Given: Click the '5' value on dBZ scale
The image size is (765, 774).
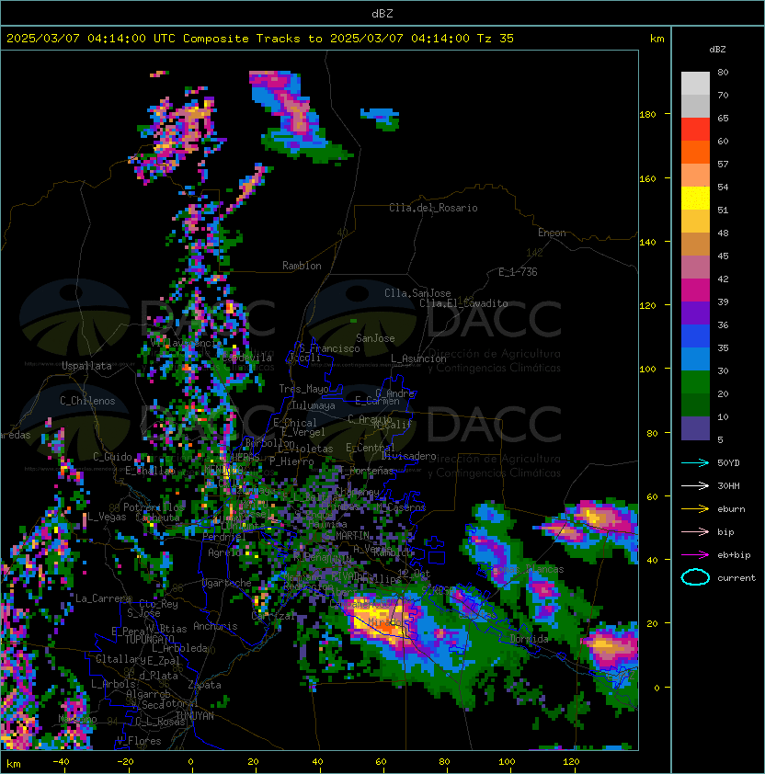Looking at the screenshot, I should [720, 439].
